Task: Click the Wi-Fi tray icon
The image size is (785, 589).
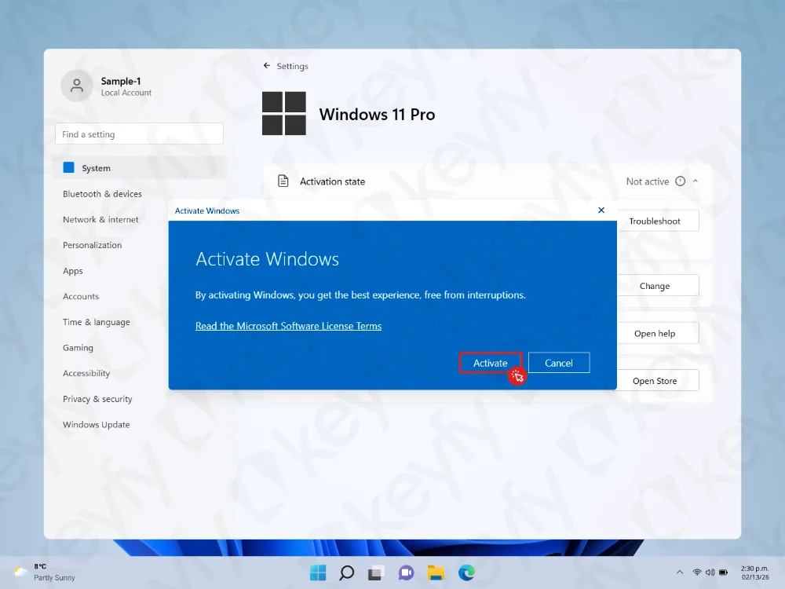Action: tap(697, 572)
